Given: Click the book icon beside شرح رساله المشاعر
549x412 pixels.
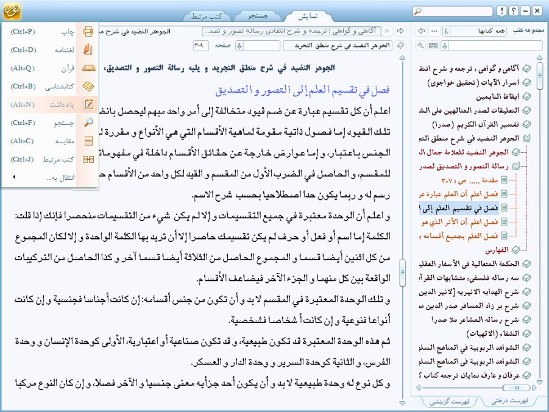Looking at the screenshot, I should [526, 320].
